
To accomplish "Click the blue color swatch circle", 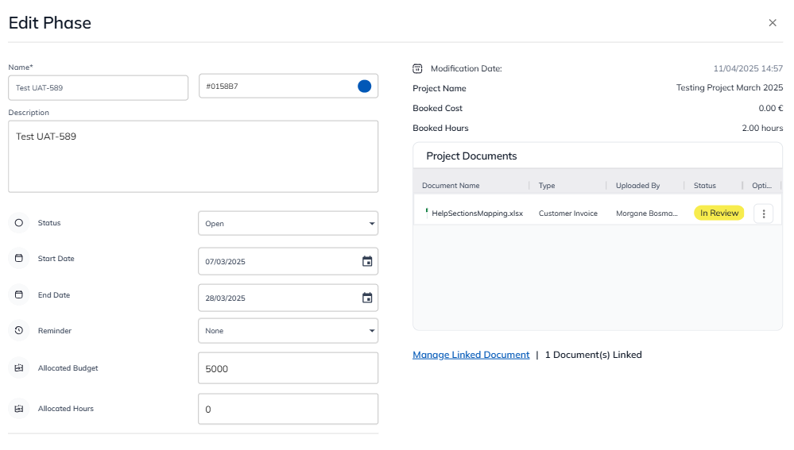I will point(364,87).
